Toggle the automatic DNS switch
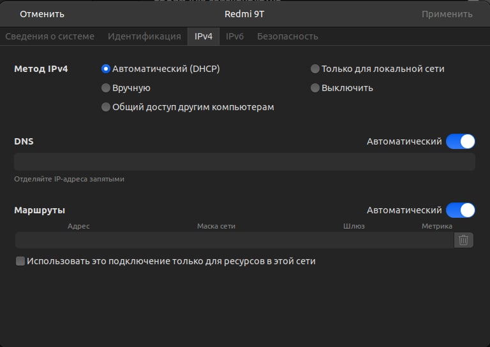490x347 pixels. click(460, 141)
